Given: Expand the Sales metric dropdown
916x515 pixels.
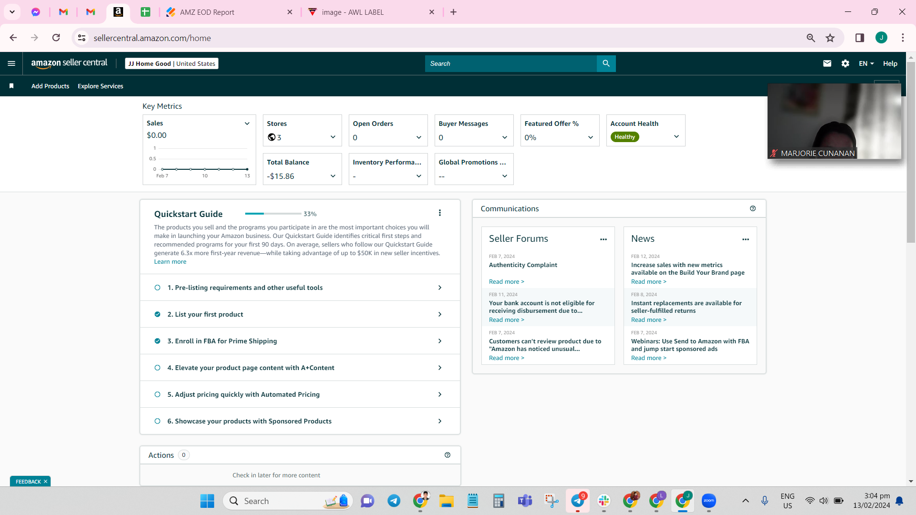Looking at the screenshot, I should [247, 124].
